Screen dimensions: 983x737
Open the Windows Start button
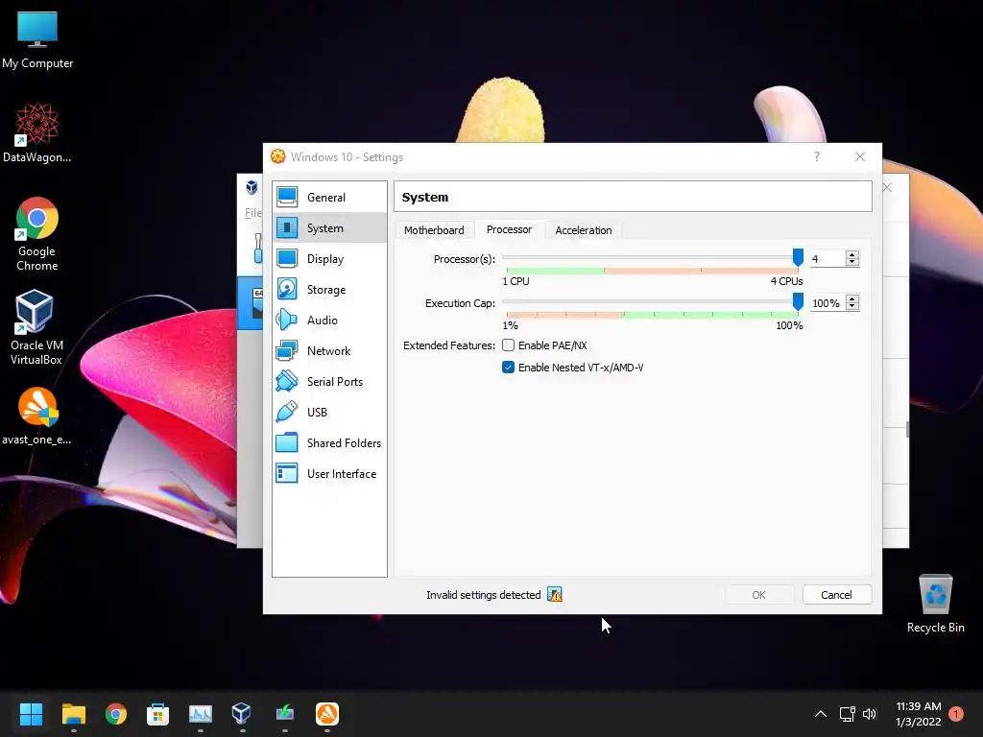[31, 714]
